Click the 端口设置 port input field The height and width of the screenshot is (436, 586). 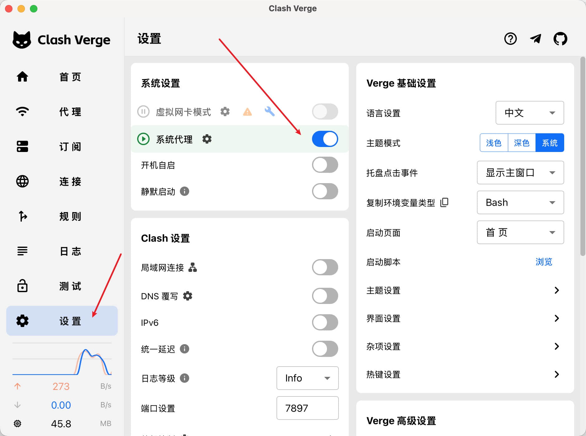coord(307,408)
